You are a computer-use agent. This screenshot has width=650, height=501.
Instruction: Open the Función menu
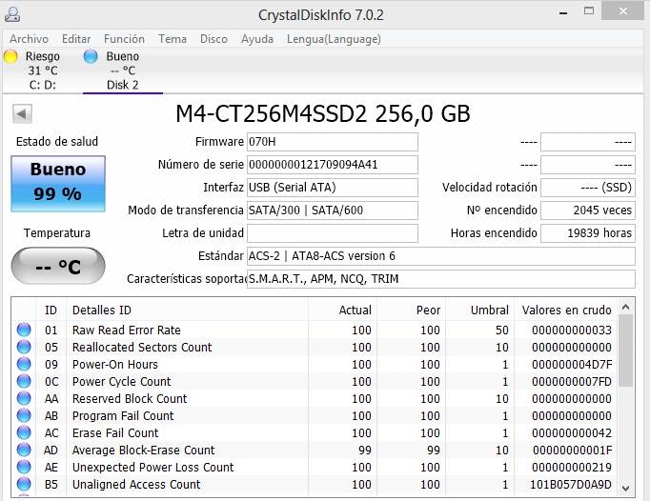(124, 39)
